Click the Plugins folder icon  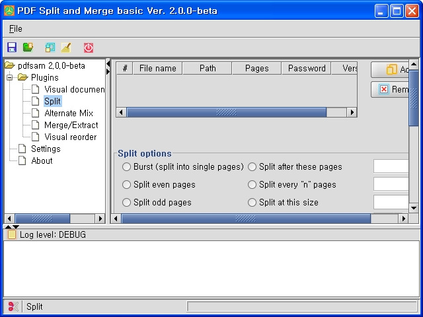(x=23, y=77)
